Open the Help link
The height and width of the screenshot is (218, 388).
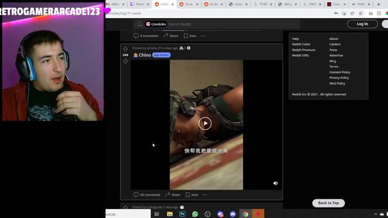click(295, 39)
